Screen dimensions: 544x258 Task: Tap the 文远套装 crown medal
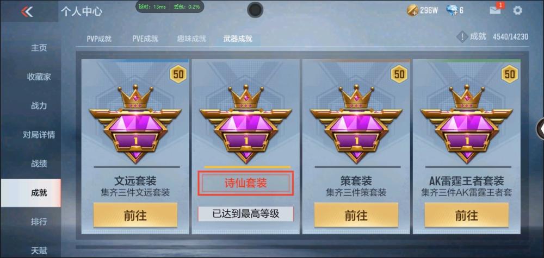pos(135,123)
